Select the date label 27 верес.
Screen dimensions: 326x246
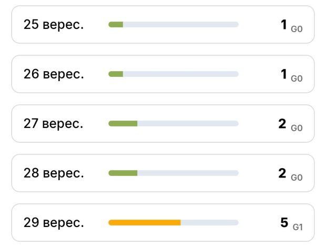tap(54, 124)
